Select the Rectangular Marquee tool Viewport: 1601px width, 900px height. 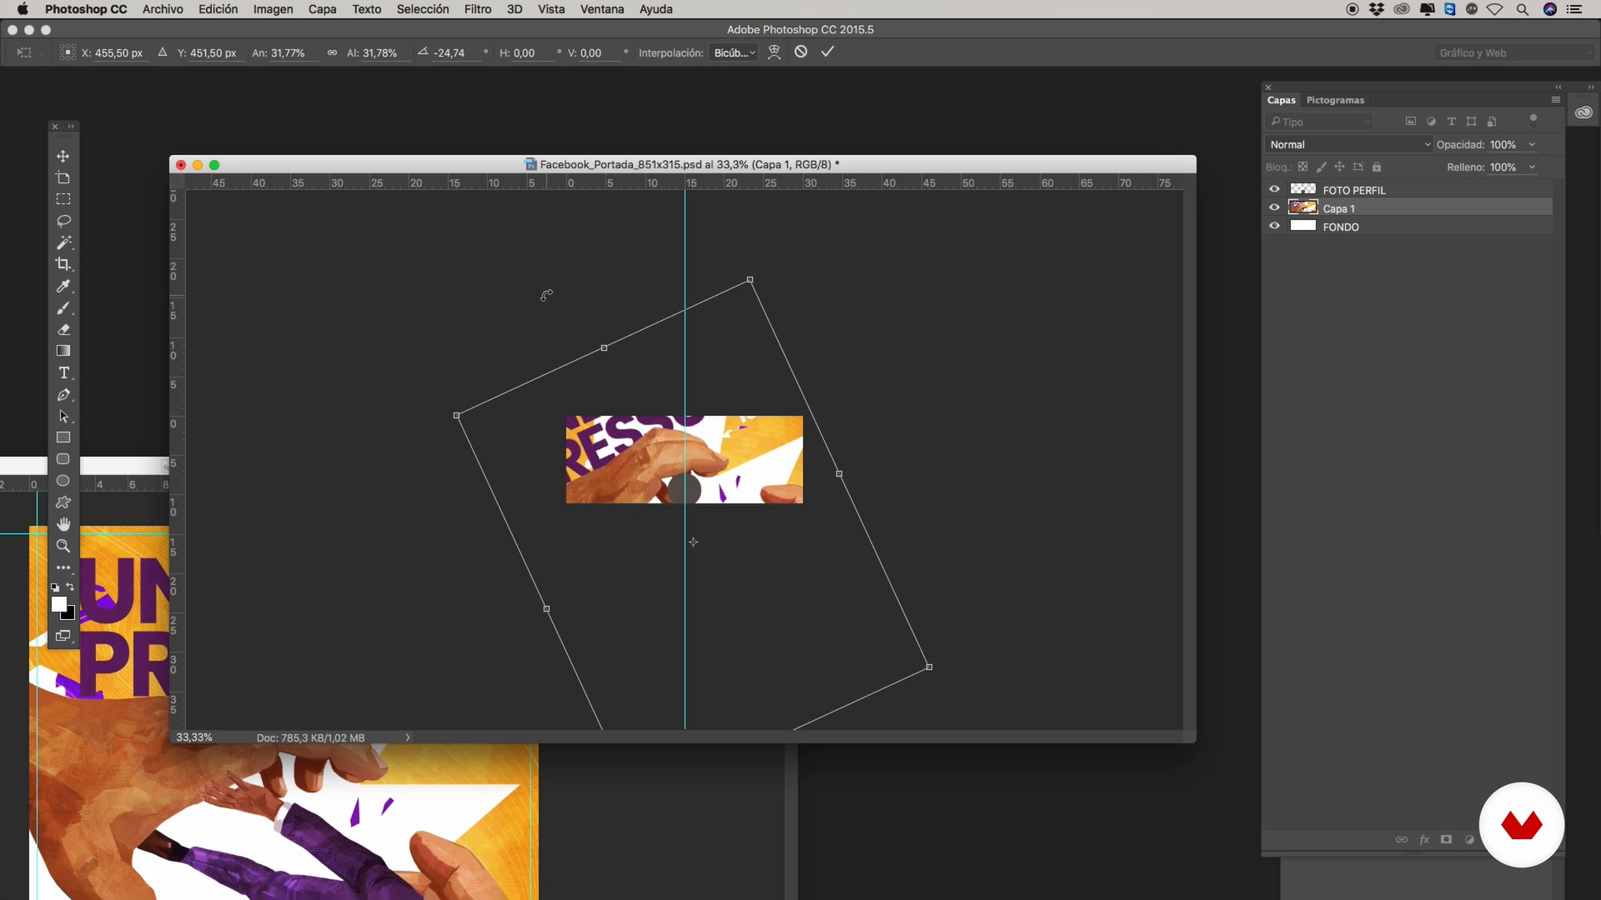(63, 199)
